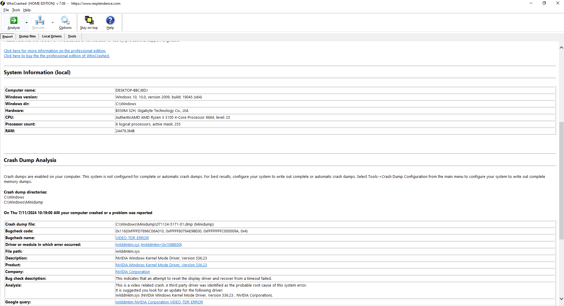Switch to the Dump files tab
Image resolution: width=564 pixels, height=306 pixels.
click(x=27, y=37)
